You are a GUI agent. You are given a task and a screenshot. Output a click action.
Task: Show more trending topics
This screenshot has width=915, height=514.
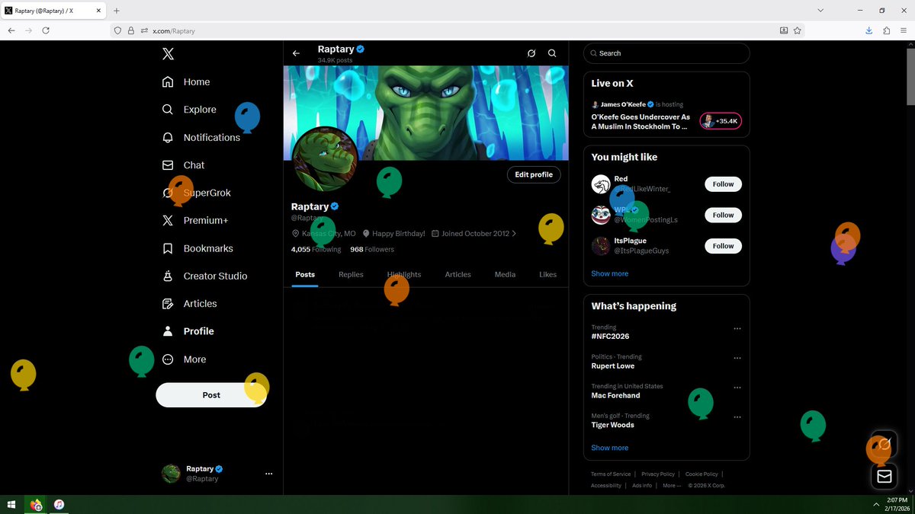pyautogui.click(x=610, y=448)
